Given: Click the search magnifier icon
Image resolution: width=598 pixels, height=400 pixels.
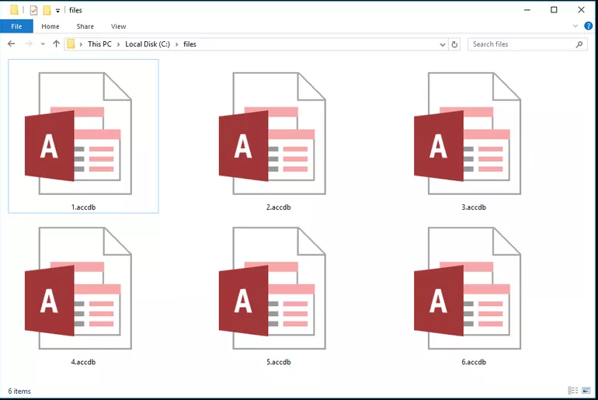Looking at the screenshot, I should tap(579, 44).
